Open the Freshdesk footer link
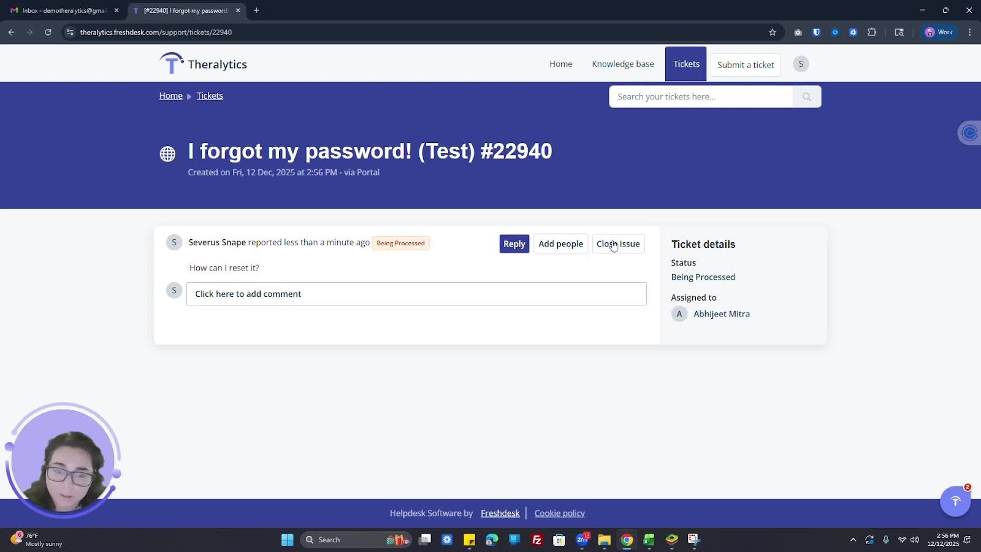Screen dimensions: 981x552 pyautogui.click(x=500, y=513)
